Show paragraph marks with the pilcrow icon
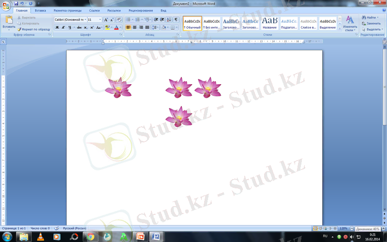The height and width of the screenshot is (242, 387). (175, 20)
